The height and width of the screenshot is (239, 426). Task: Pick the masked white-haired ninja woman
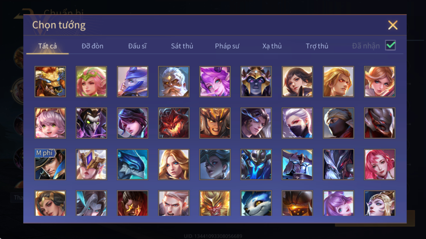pos(297,123)
